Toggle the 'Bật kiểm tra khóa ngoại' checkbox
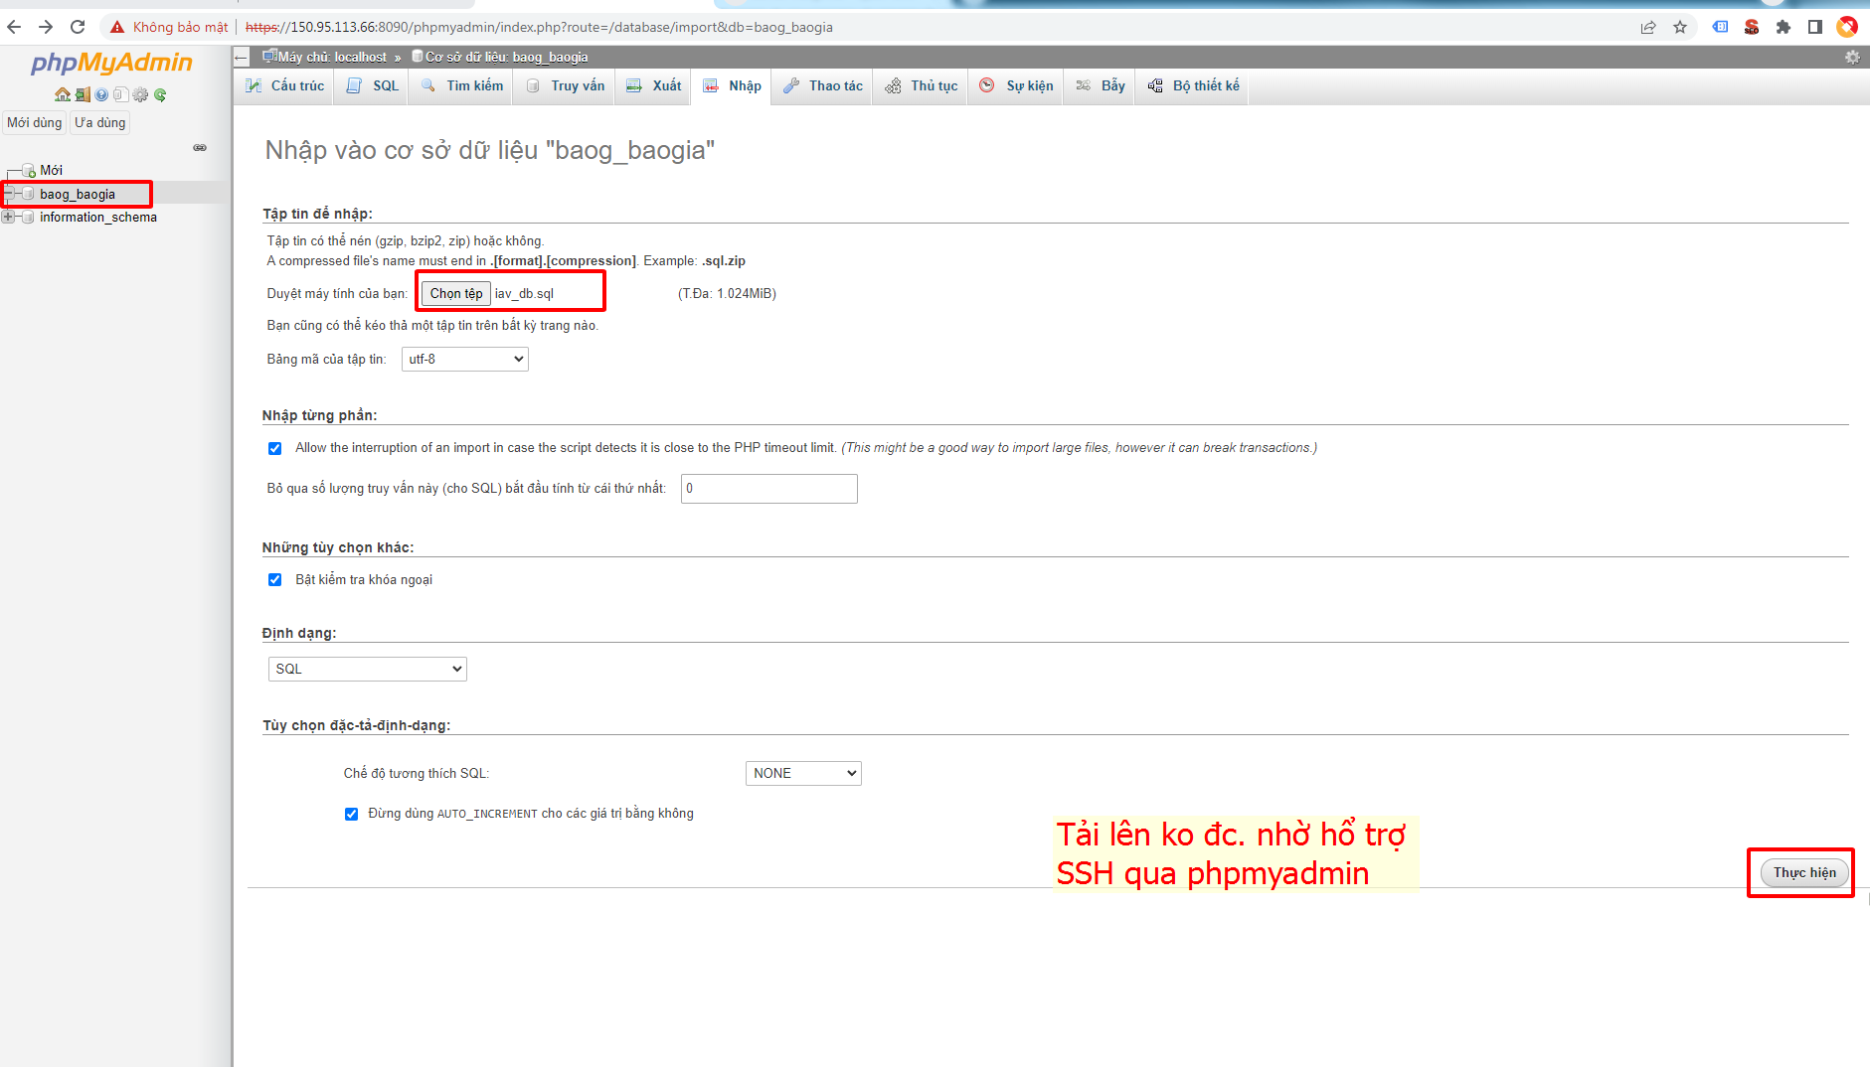The image size is (1870, 1067). [275, 580]
